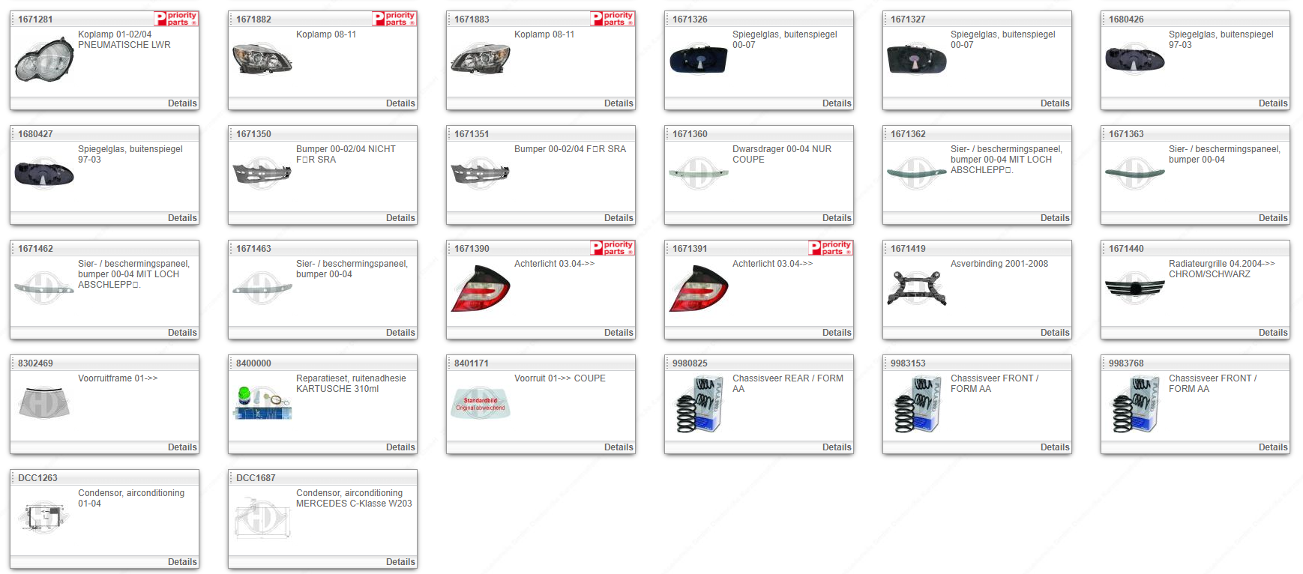The height and width of the screenshot is (574, 1303).
Task: Select part number 1671462 header
Action: (x=36, y=249)
